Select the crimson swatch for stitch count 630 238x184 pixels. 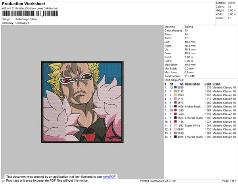175,110
